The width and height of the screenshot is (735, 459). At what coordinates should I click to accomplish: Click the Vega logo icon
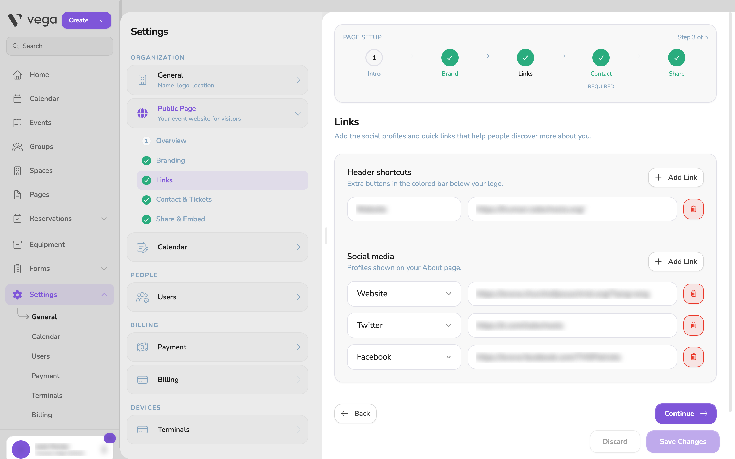(x=15, y=20)
